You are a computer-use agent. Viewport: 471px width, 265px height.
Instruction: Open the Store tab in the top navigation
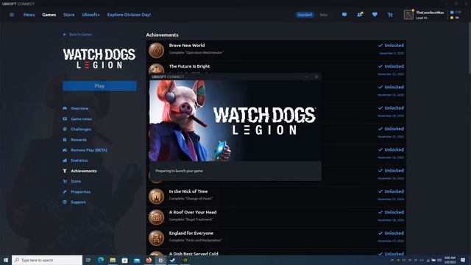pyautogui.click(x=68, y=15)
